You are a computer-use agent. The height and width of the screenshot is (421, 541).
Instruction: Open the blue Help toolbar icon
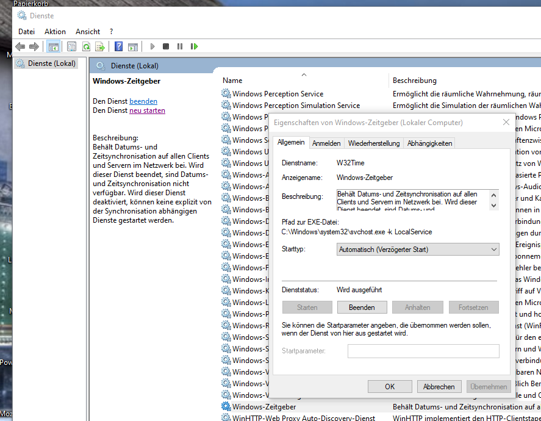tap(118, 46)
